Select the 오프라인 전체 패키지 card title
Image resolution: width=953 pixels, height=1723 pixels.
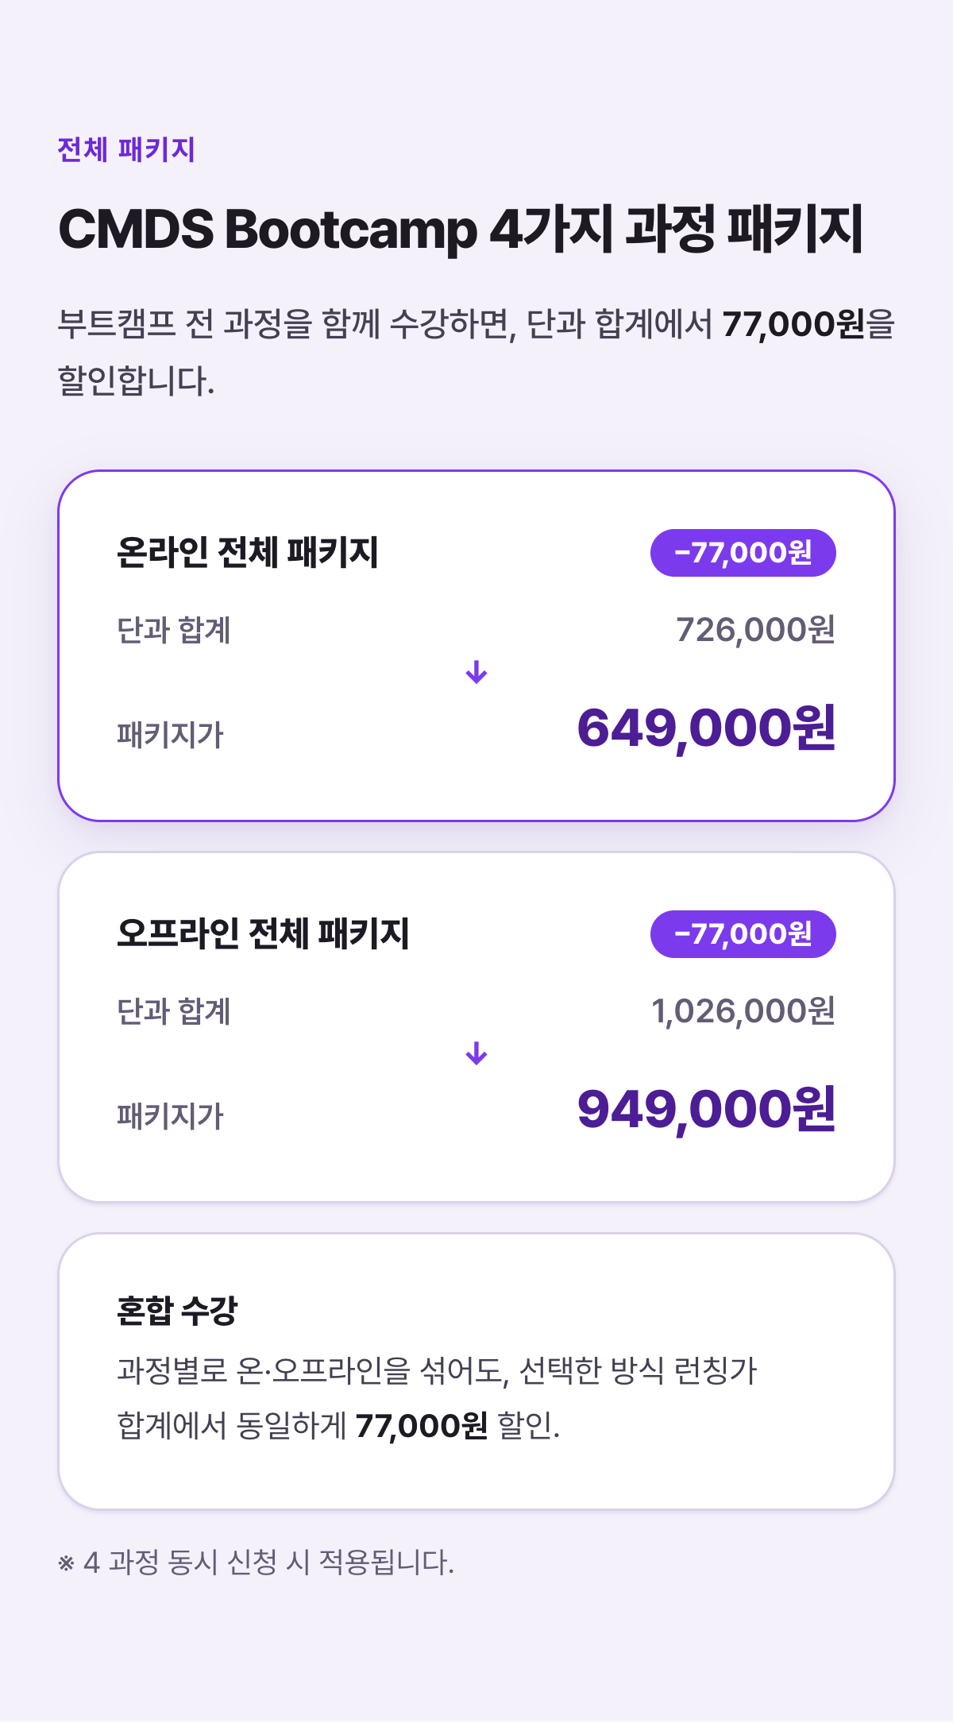[263, 933]
